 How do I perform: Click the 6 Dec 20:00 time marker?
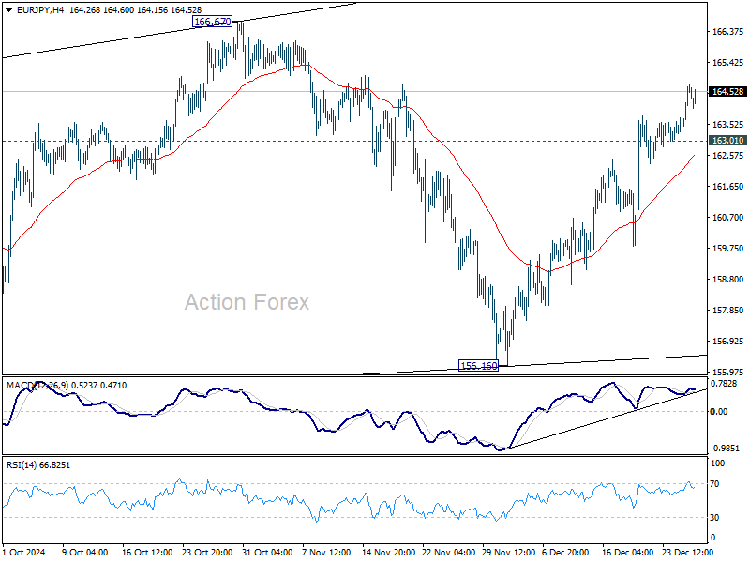565,552
